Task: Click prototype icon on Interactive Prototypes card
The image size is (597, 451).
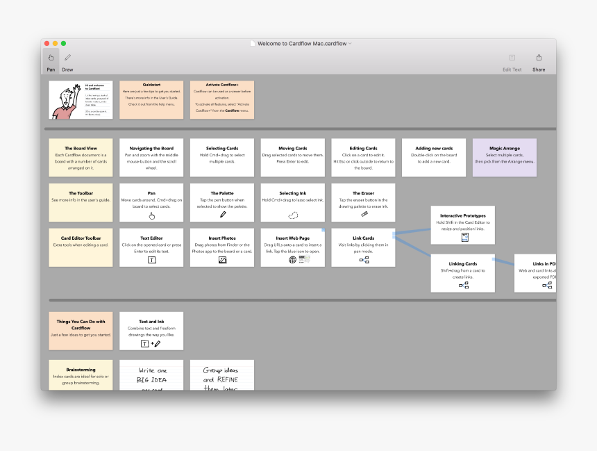Action: [465, 238]
